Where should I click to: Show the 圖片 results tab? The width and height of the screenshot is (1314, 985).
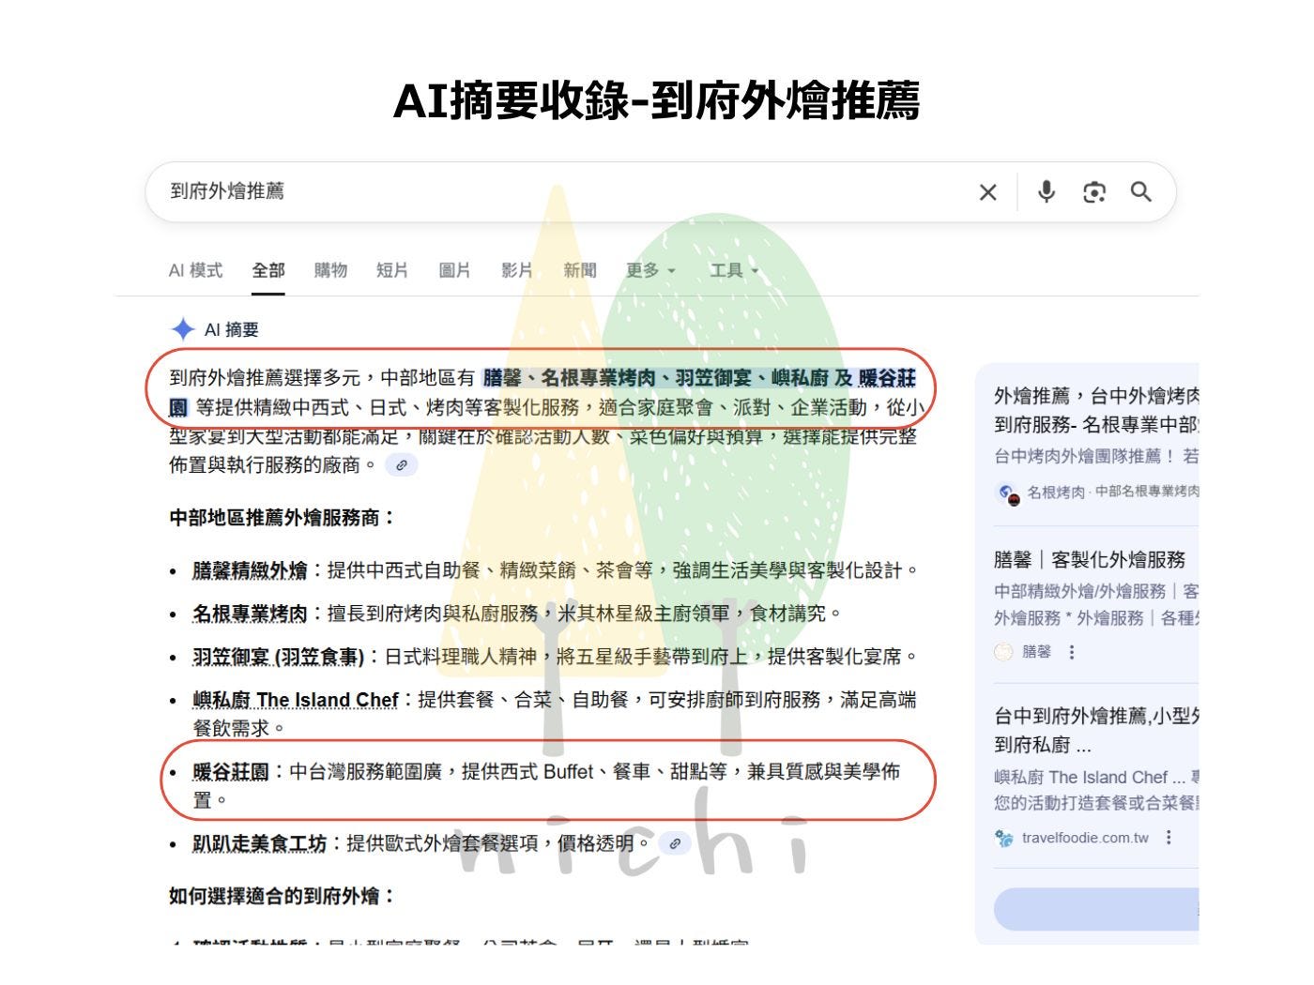click(454, 271)
